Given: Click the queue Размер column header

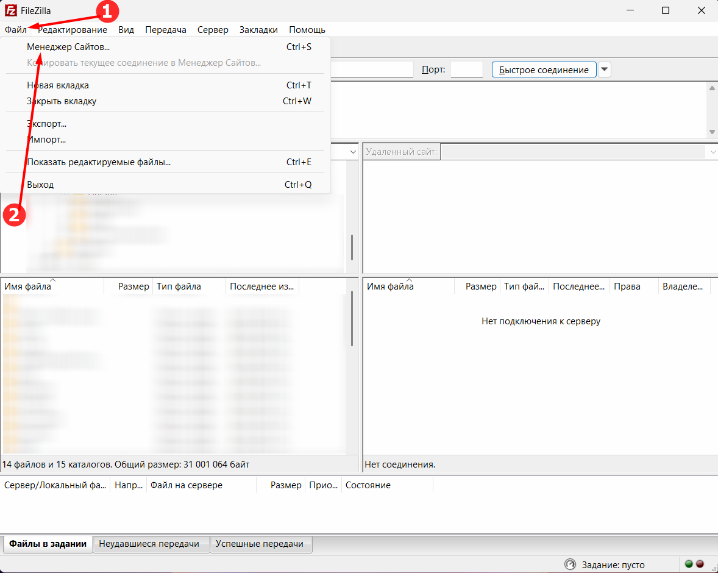Looking at the screenshot, I should 281,485.
